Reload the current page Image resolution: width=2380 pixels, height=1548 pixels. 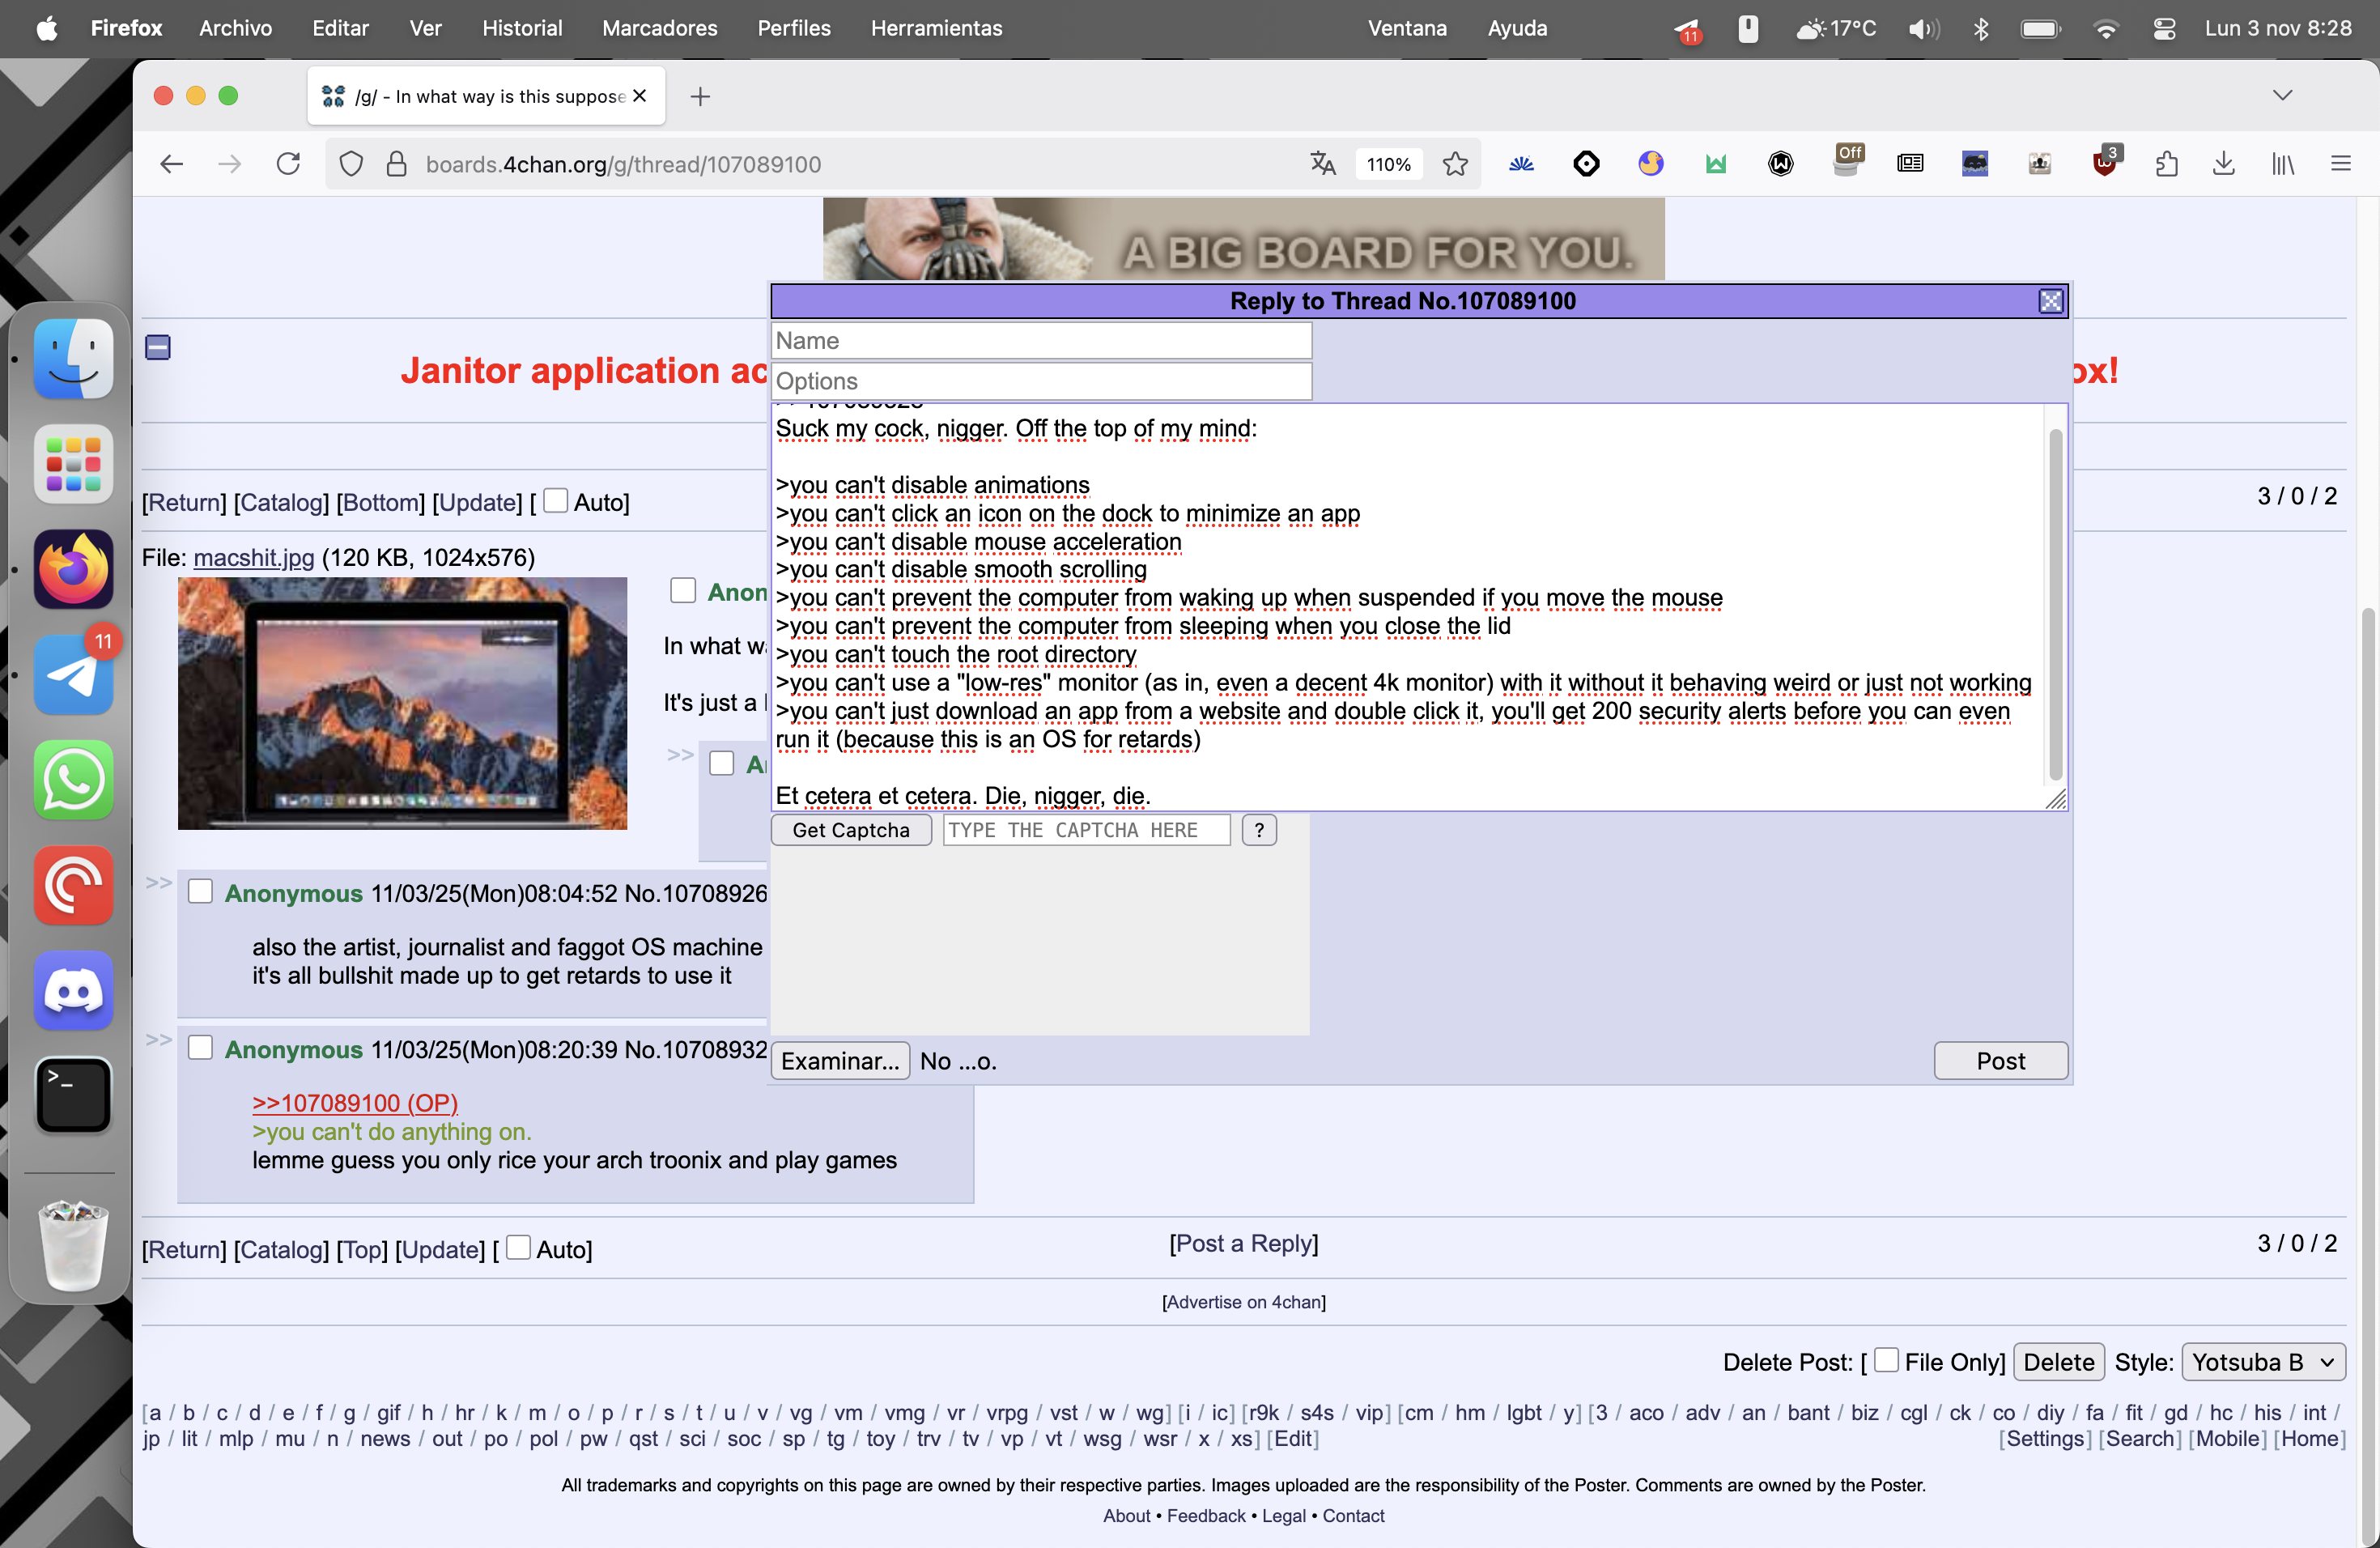[288, 164]
